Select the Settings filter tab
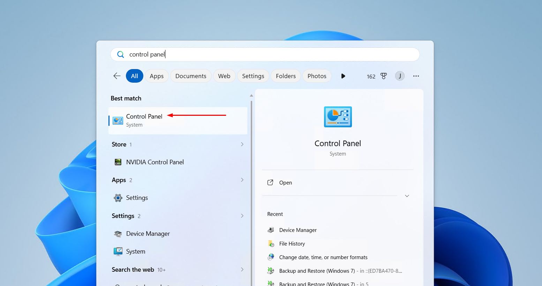Image resolution: width=542 pixels, height=286 pixels. (253, 76)
